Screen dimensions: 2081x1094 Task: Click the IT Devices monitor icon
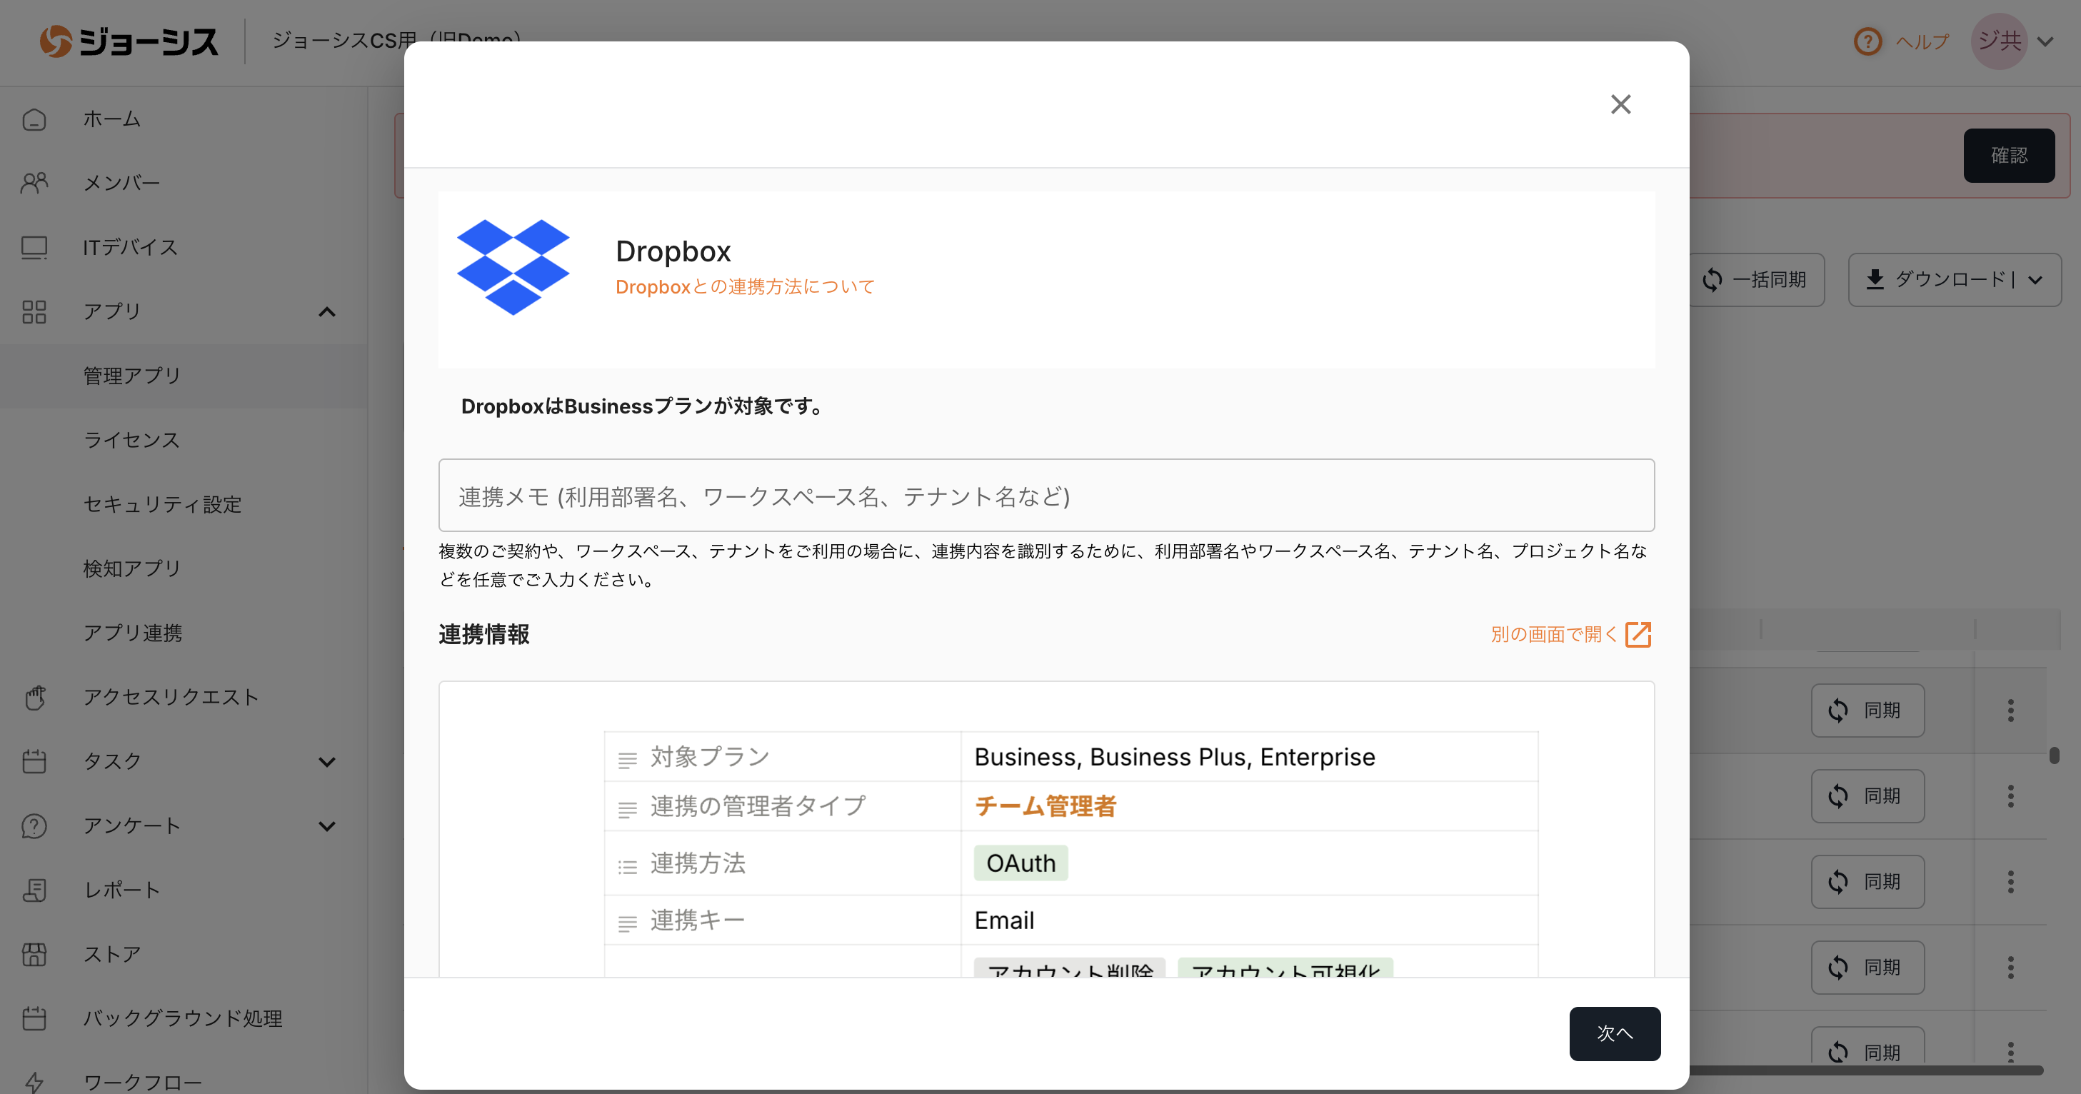point(34,247)
